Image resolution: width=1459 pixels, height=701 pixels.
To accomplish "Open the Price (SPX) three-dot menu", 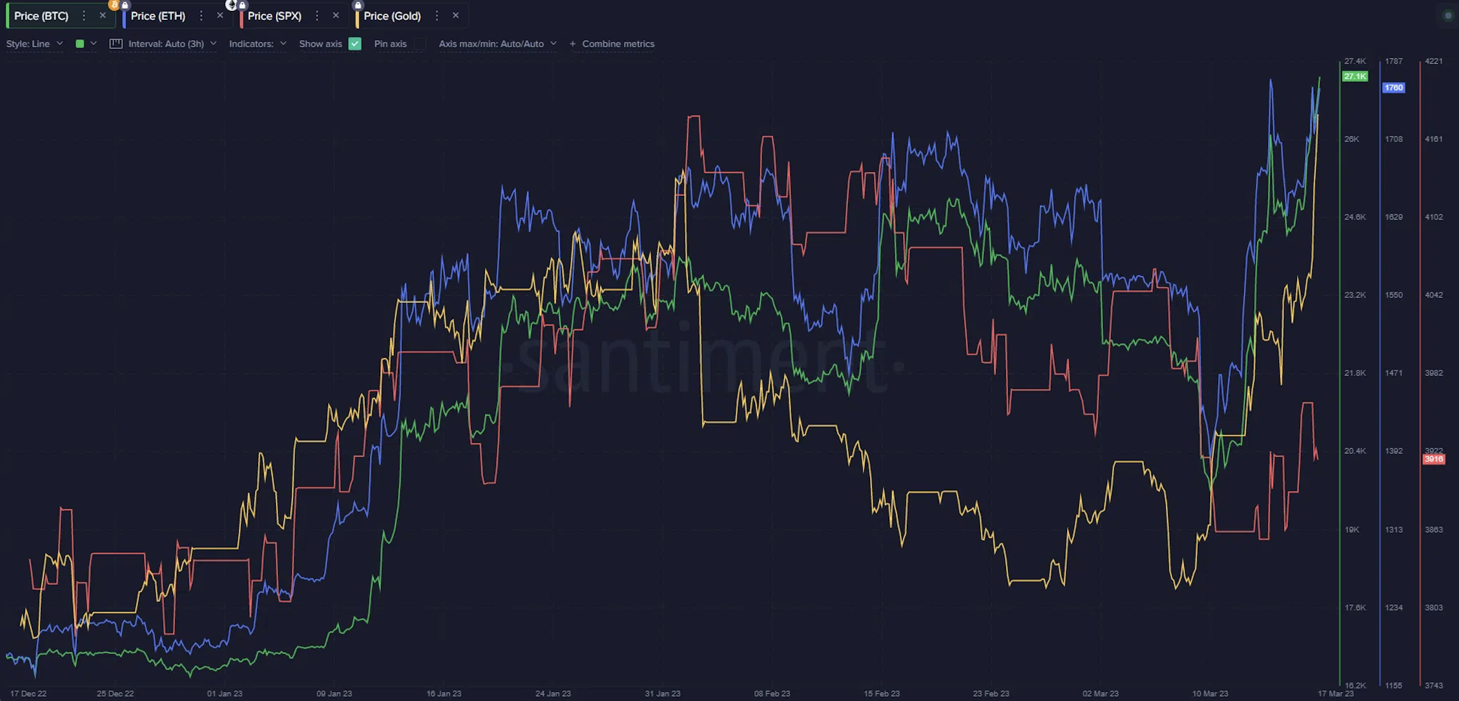I will (317, 16).
